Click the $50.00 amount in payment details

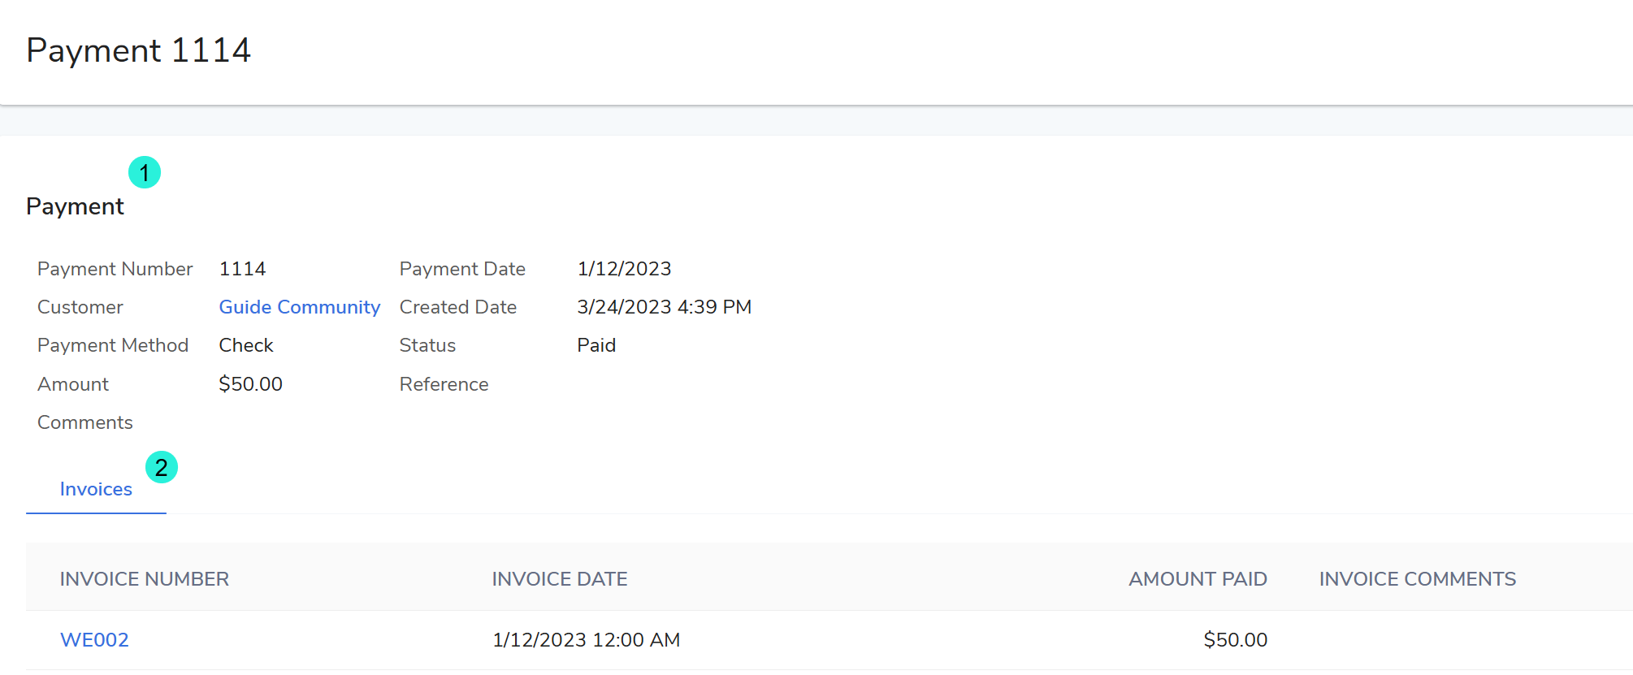tap(251, 384)
